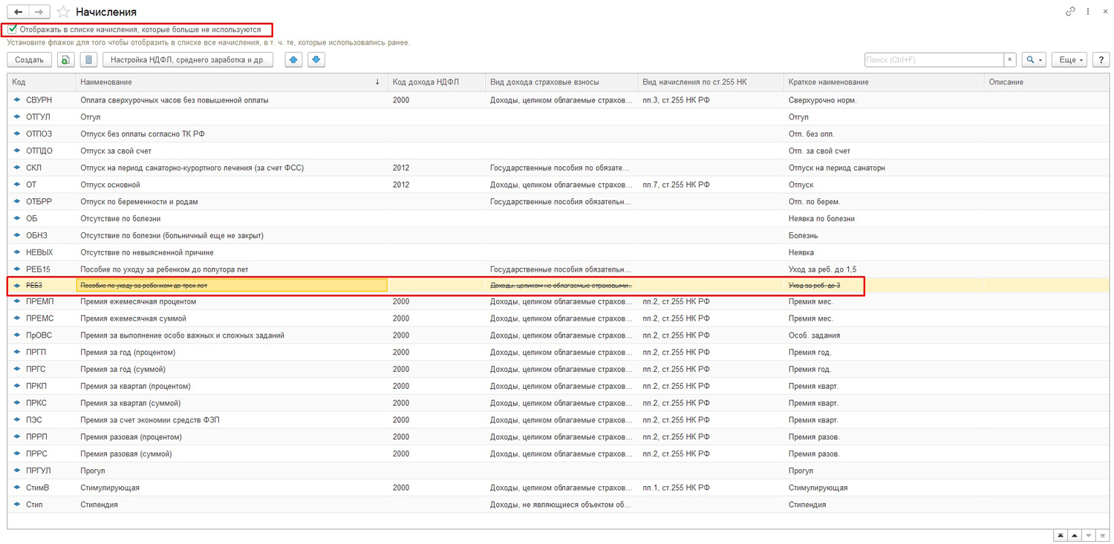Viewport: 1114px width, 544px height.
Task: Click the row icon for ОТБРР
Action: coord(17,201)
